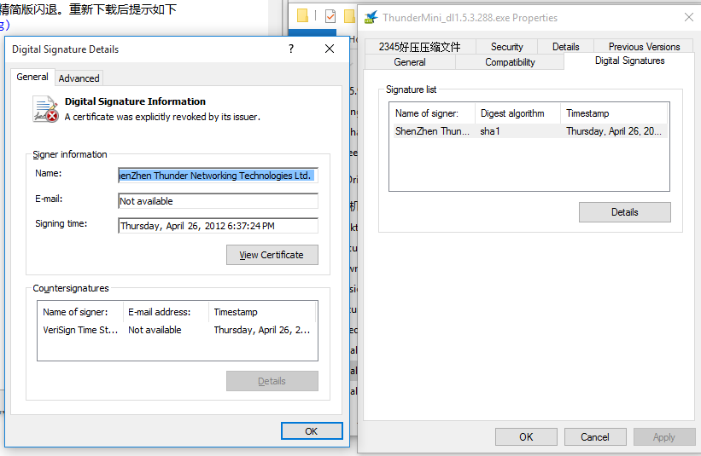Click the revoked signature certificate icon
The width and height of the screenshot is (701, 456).
(x=45, y=109)
